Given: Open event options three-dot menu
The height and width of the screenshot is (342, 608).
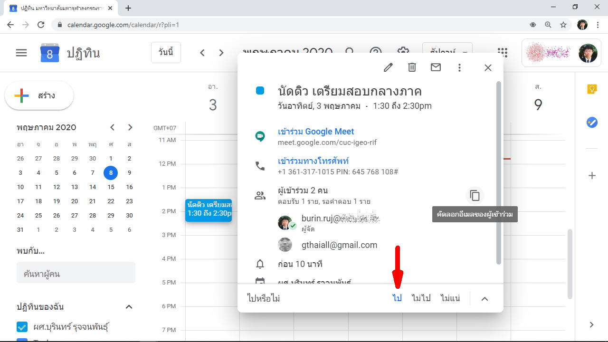Looking at the screenshot, I should coord(459,67).
